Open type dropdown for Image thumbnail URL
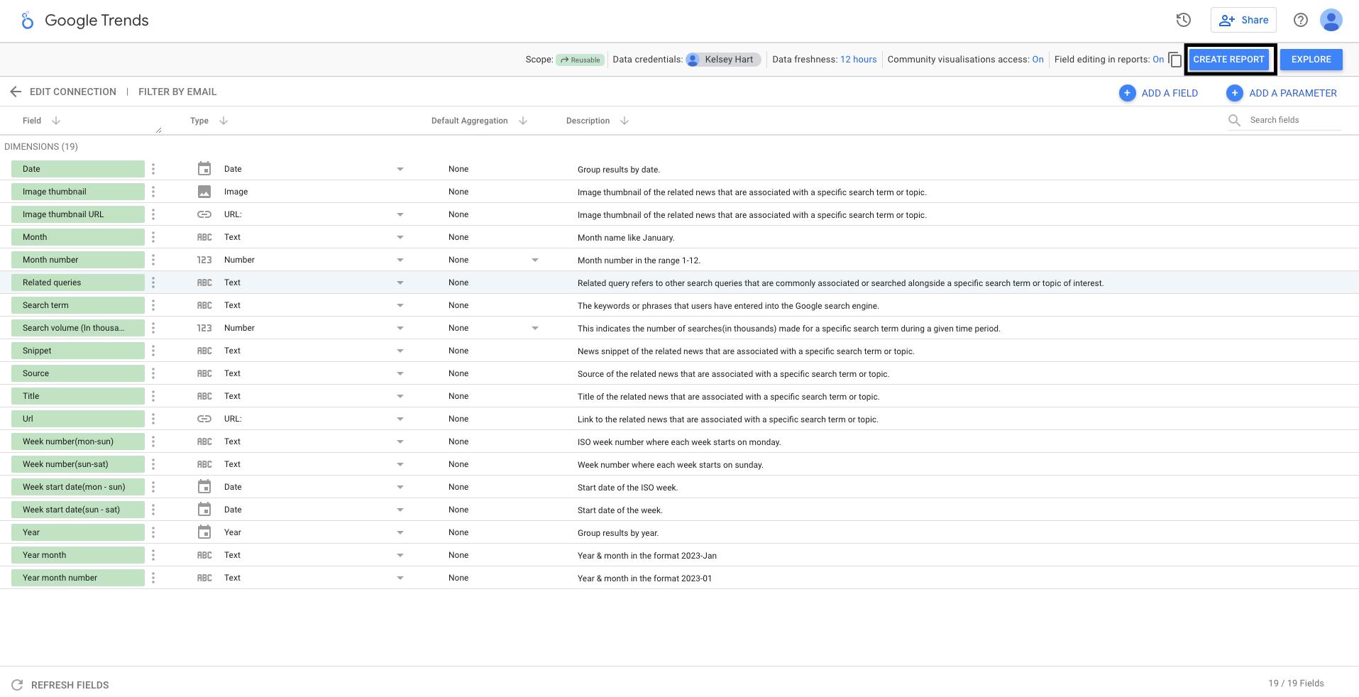 pyautogui.click(x=400, y=214)
